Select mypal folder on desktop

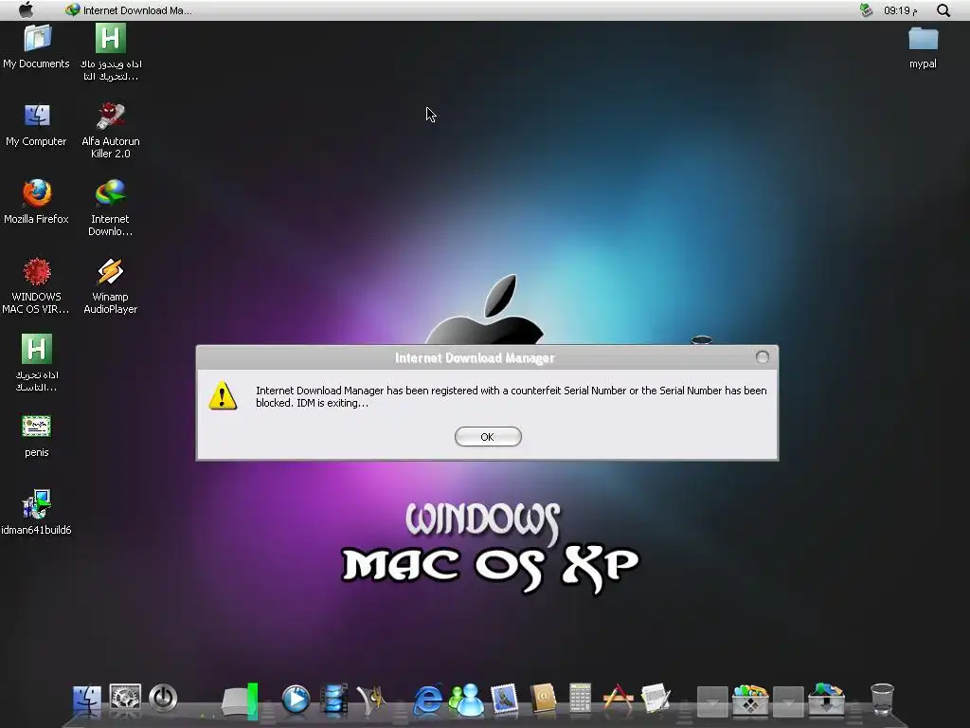click(923, 47)
